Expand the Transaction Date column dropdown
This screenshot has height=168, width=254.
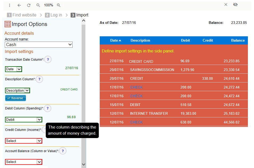14,69
